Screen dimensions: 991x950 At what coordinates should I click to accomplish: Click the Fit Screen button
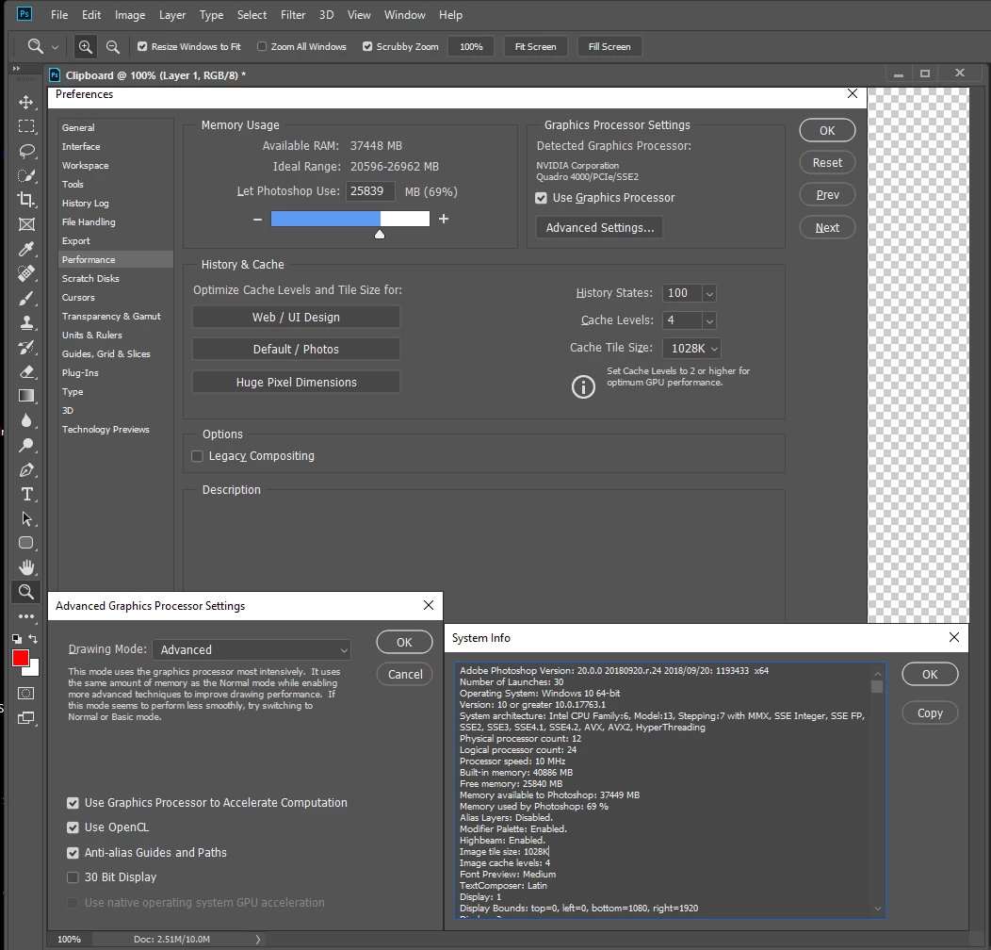click(535, 46)
